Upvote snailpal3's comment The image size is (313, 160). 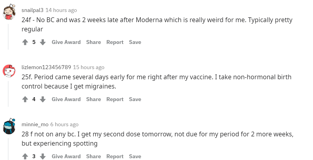tap(25, 42)
